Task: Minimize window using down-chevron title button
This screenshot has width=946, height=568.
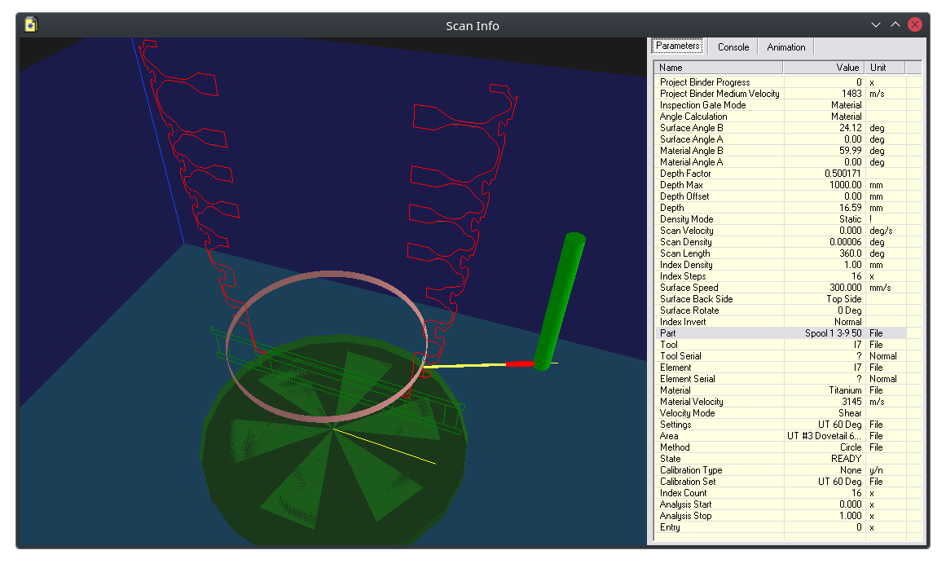Action: pos(876,24)
